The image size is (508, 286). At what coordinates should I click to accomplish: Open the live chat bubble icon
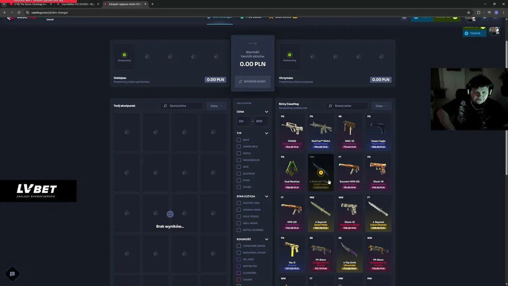(x=12, y=274)
